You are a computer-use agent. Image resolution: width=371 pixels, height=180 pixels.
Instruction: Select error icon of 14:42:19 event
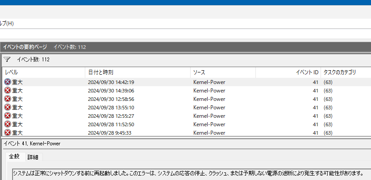pos(8,82)
